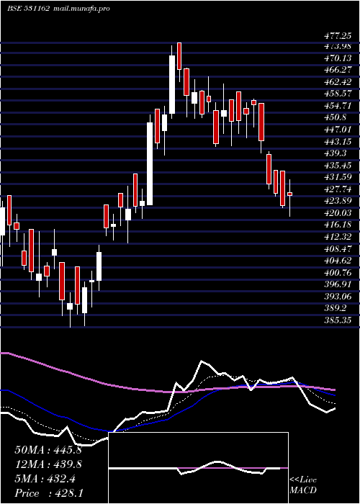Click the 404.62 axis value

click(x=338, y=261)
